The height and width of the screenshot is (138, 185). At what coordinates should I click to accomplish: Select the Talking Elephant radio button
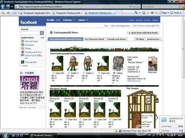pyautogui.click(x=114, y=73)
